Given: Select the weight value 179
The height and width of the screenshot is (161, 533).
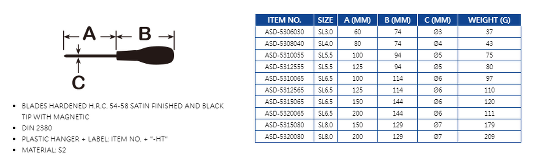Looking at the screenshot, I should (489, 125).
